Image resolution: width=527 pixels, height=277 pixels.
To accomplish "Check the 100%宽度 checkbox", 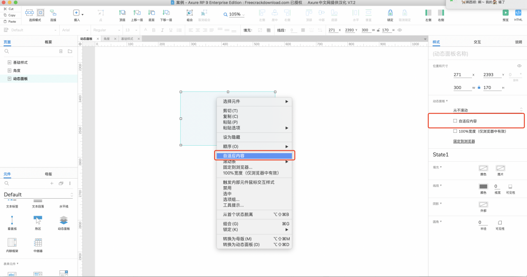I will pyautogui.click(x=455, y=131).
